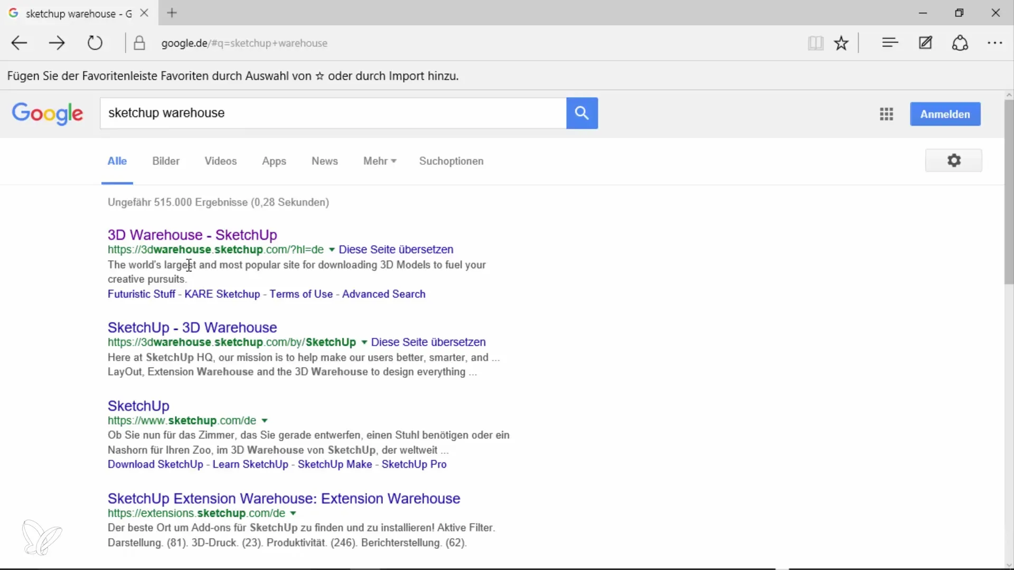
Task: Open the SketchUp Make sitelink
Action: point(335,464)
